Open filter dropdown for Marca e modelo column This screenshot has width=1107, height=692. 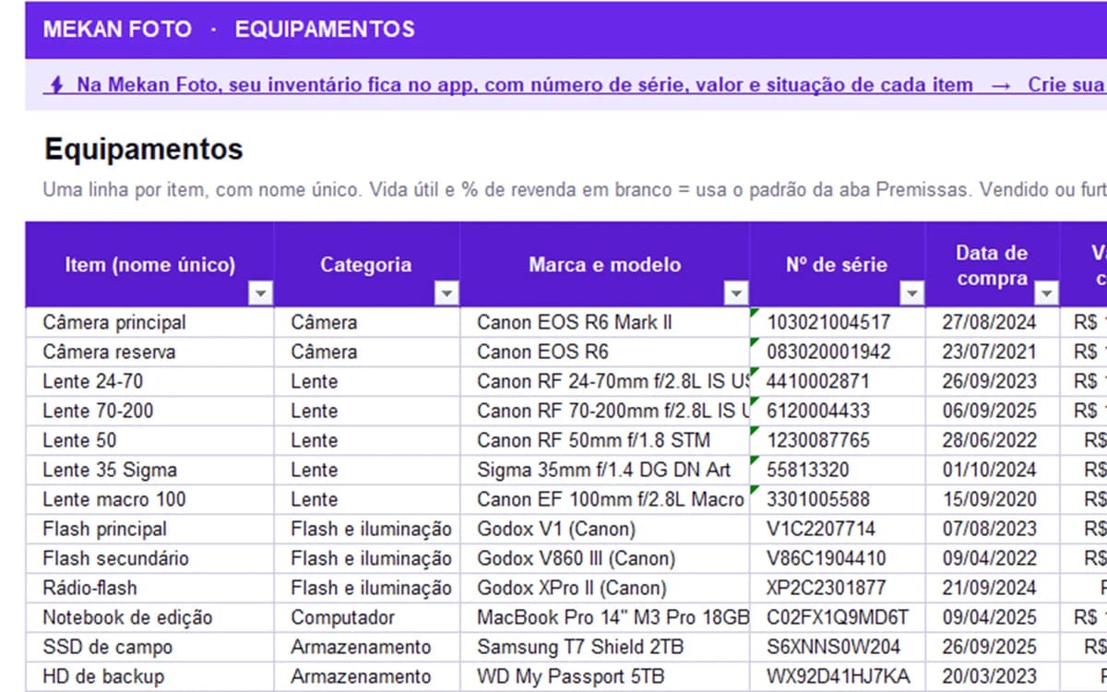point(736,293)
